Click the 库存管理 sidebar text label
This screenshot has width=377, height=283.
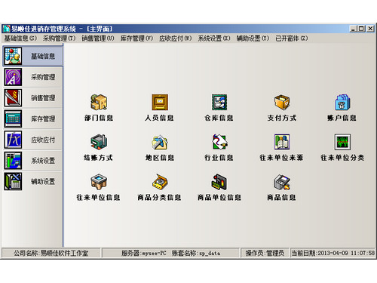[43, 118]
